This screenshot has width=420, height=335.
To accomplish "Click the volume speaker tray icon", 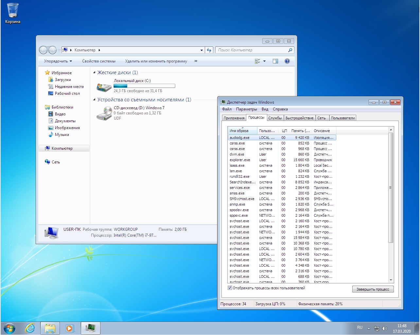I will [x=385, y=328].
